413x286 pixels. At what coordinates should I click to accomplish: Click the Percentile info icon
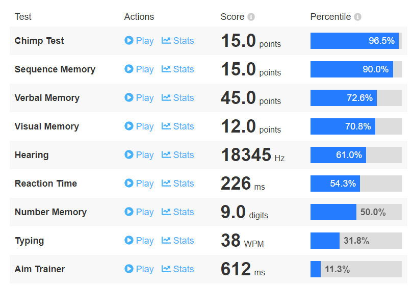click(357, 17)
